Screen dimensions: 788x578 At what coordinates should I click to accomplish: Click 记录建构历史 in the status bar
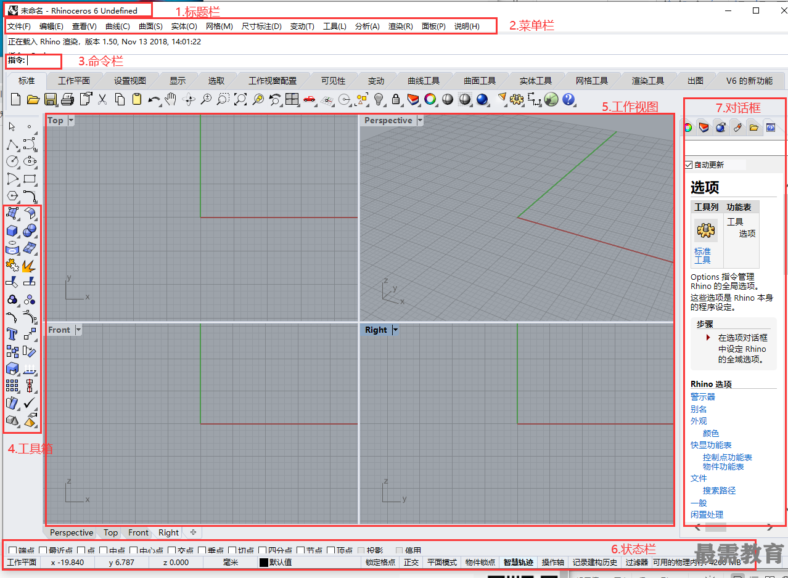(x=595, y=562)
